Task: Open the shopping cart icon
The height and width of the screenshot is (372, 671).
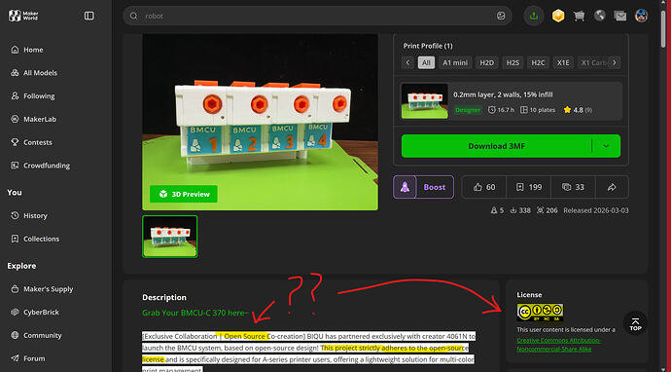Action: pos(579,16)
